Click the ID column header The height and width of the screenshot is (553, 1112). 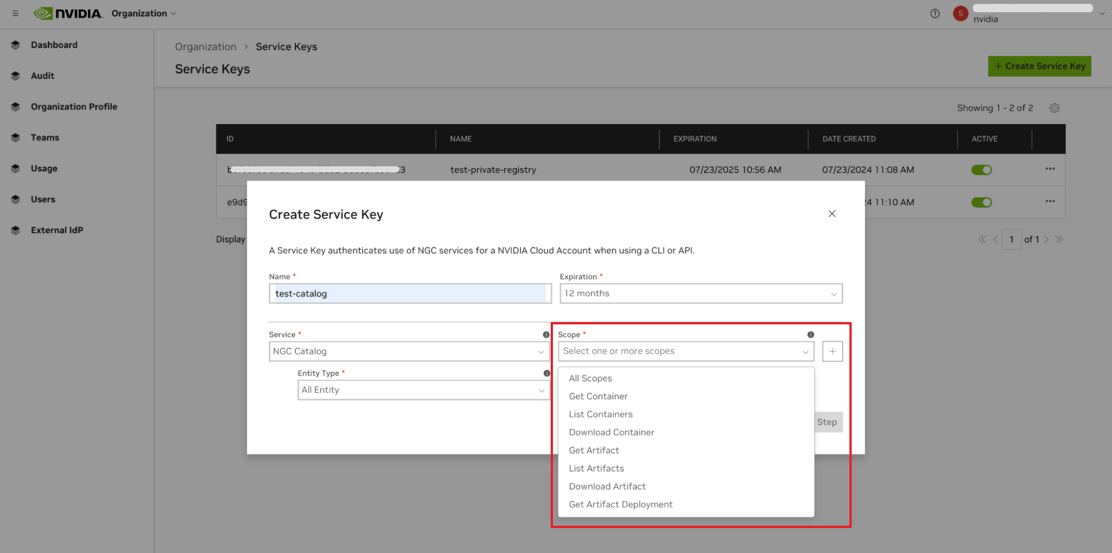coord(230,139)
